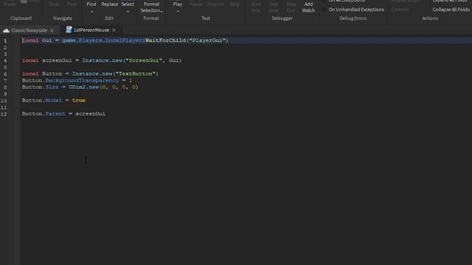
Task: Click Collapse All Folds
Action: point(451,10)
